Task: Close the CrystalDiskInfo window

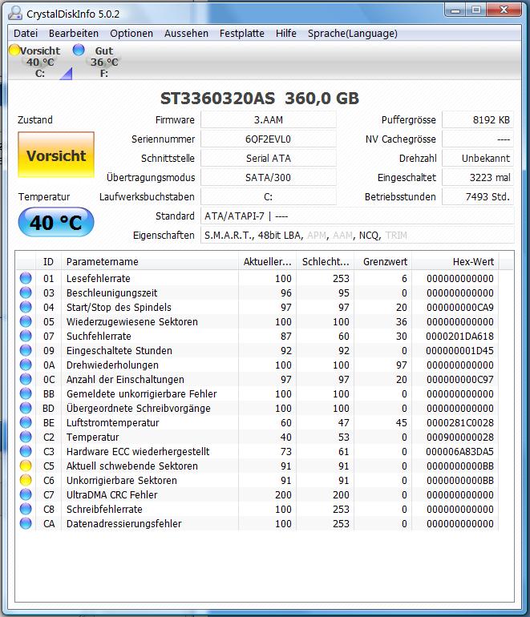Action: click(x=504, y=10)
